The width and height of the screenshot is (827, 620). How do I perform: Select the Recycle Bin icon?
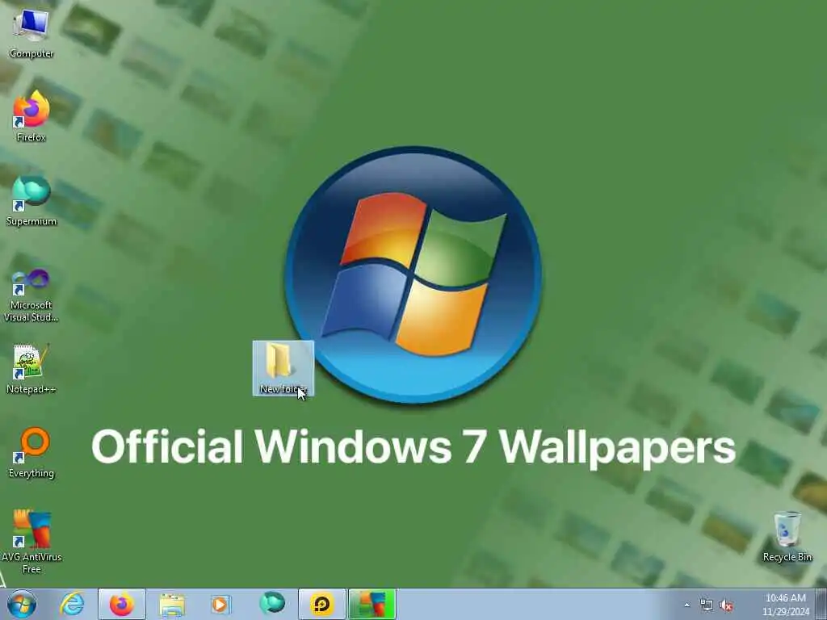[787, 537]
